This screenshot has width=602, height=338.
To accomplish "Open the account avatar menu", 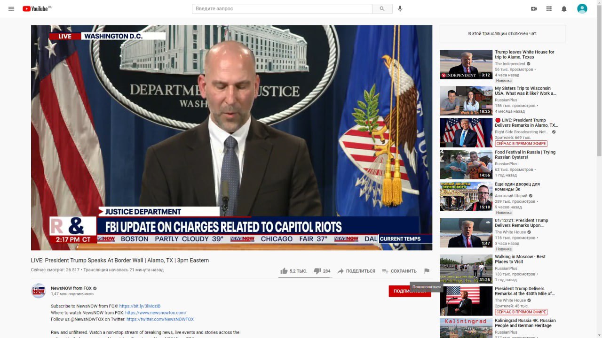I will click(x=582, y=9).
